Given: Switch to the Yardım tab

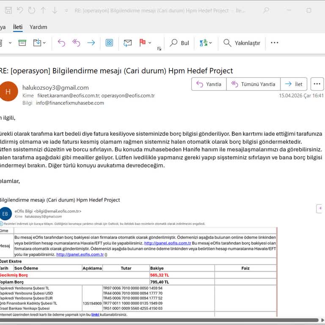Looking at the screenshot, I should point(39,27).
